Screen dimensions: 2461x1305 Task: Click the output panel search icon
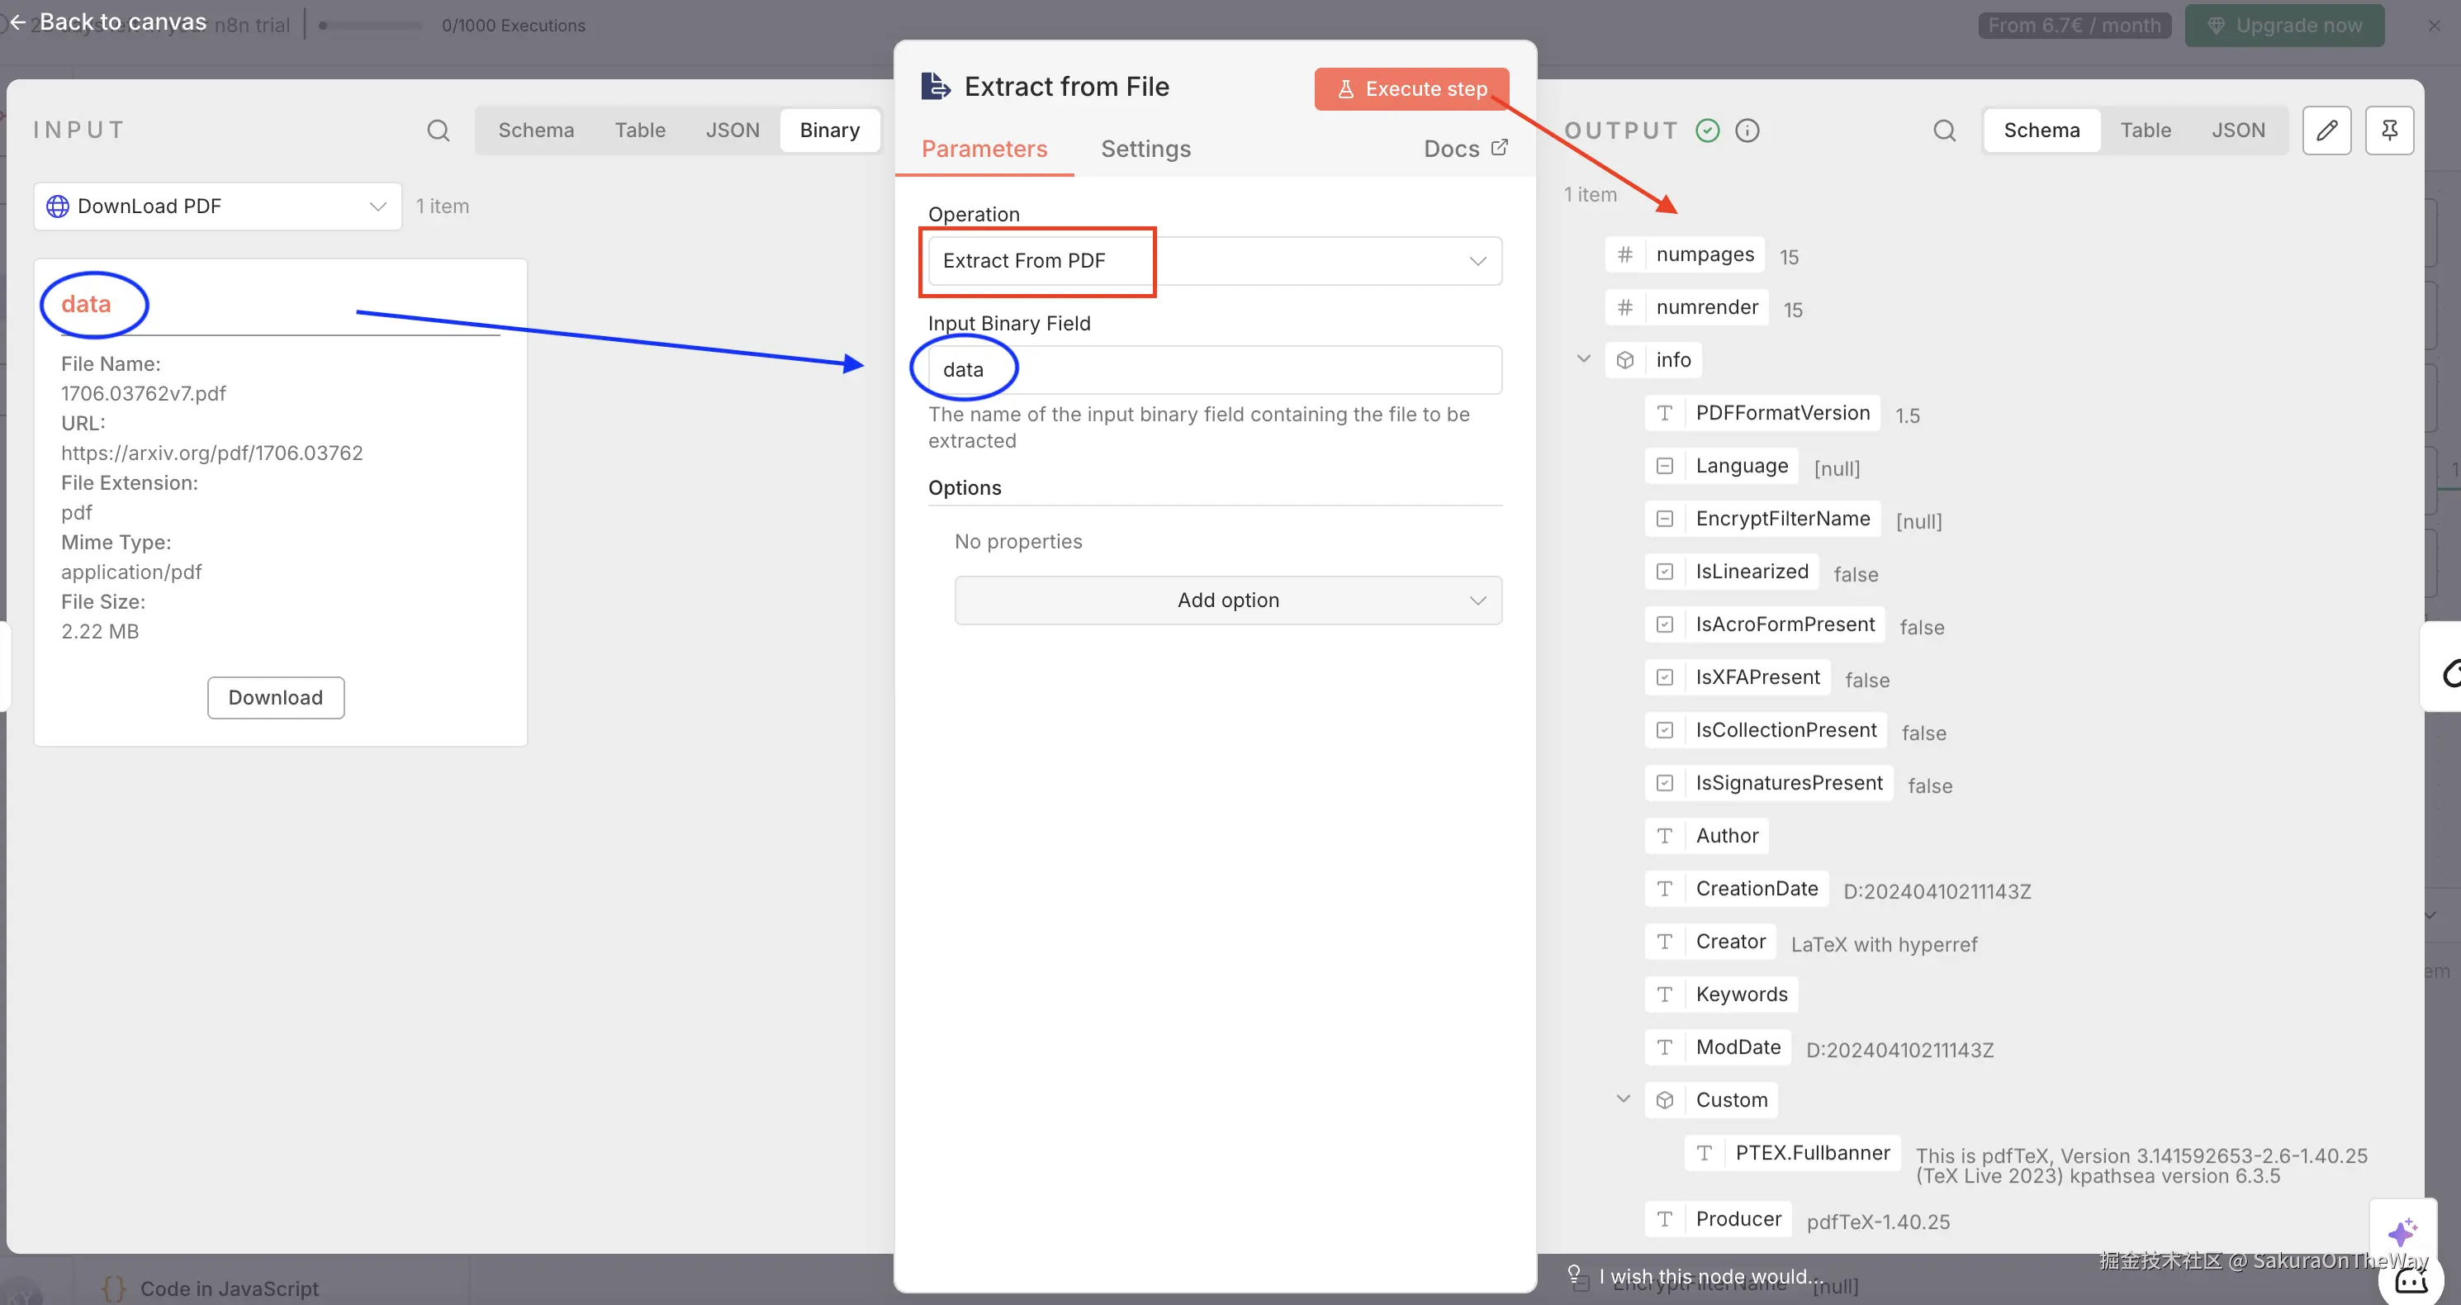click(1944, 130)
